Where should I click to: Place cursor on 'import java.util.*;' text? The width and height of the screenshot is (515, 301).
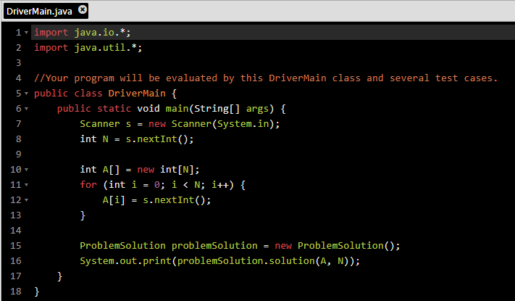click(88, 48)
